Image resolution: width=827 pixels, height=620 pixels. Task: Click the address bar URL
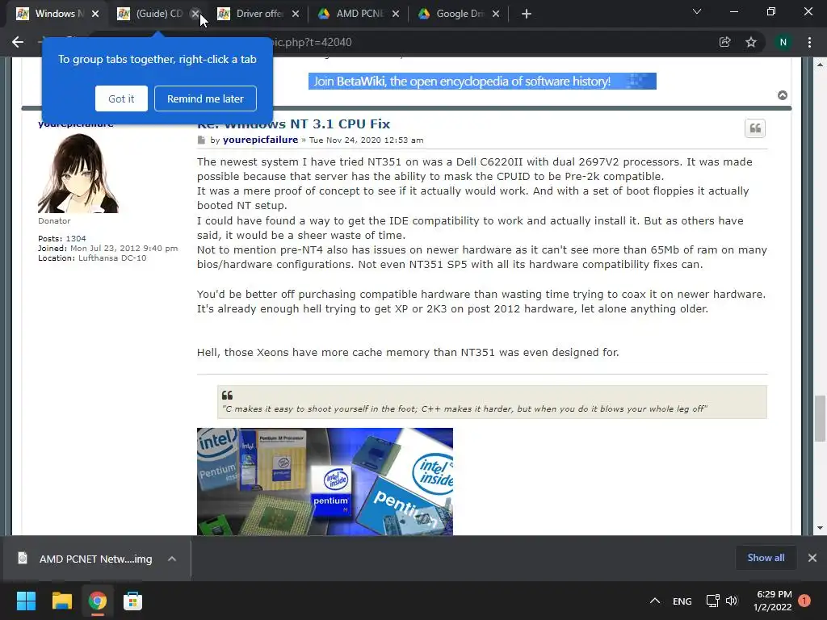311,42
